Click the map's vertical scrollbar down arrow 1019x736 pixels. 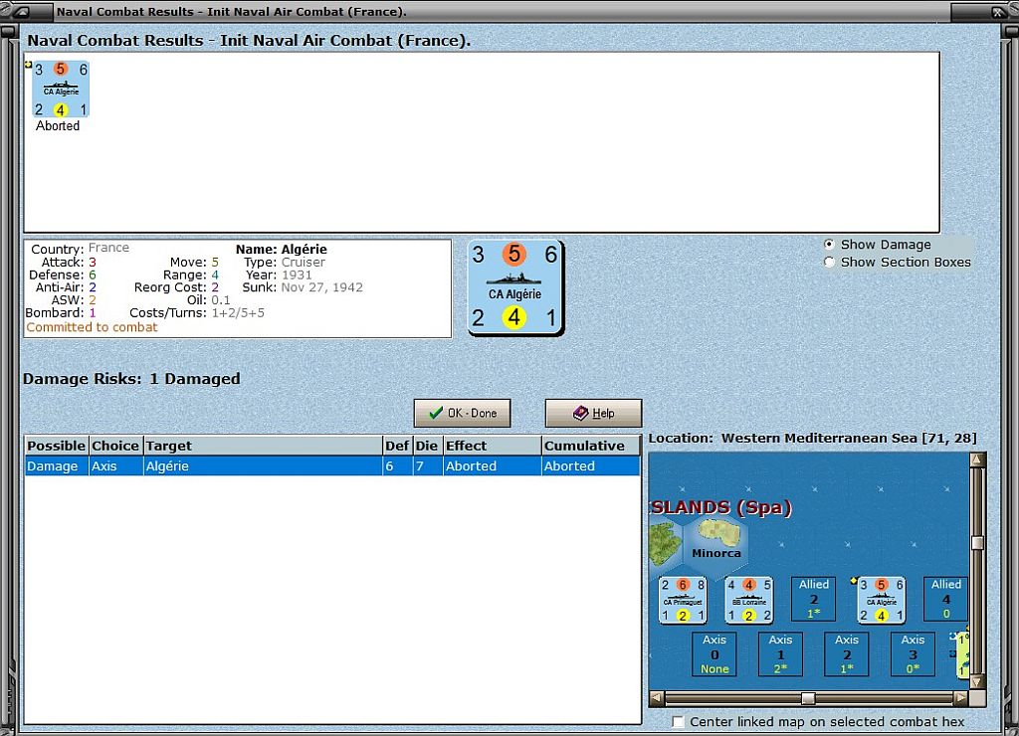coord(977,682)
